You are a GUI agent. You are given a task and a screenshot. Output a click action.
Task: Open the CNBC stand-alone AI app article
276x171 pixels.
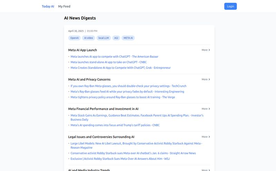click(x=109, y=62)
